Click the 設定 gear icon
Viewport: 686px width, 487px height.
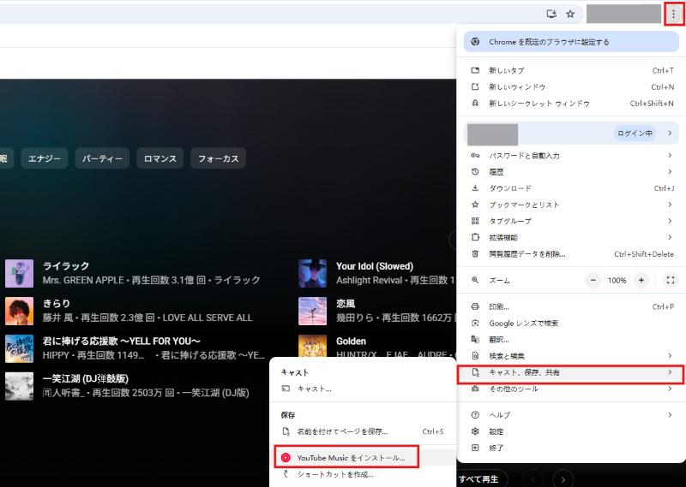(475, 431)
